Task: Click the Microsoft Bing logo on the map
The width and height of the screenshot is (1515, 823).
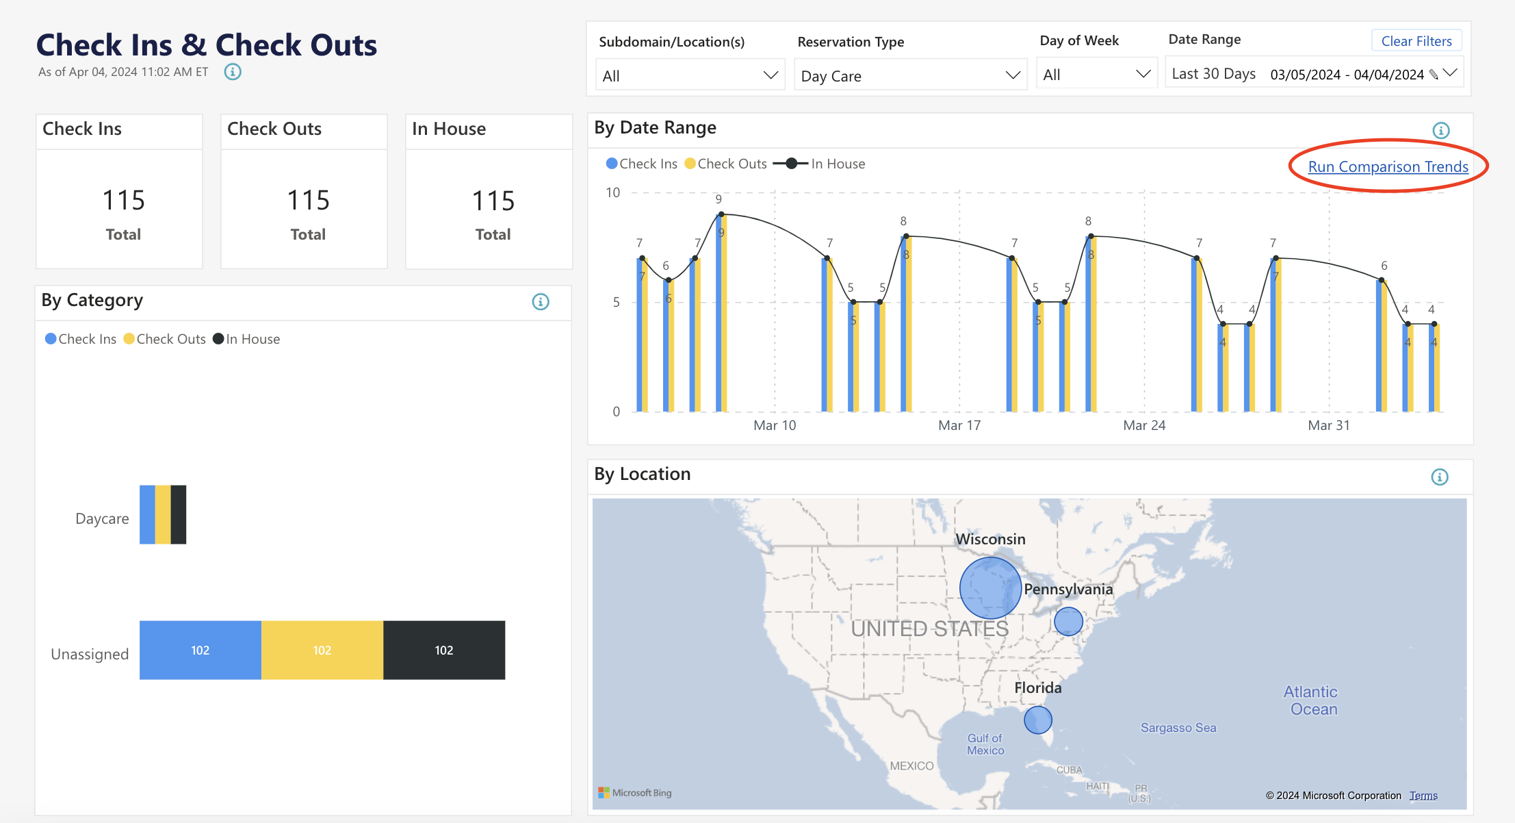Action: tap(634, 792)
